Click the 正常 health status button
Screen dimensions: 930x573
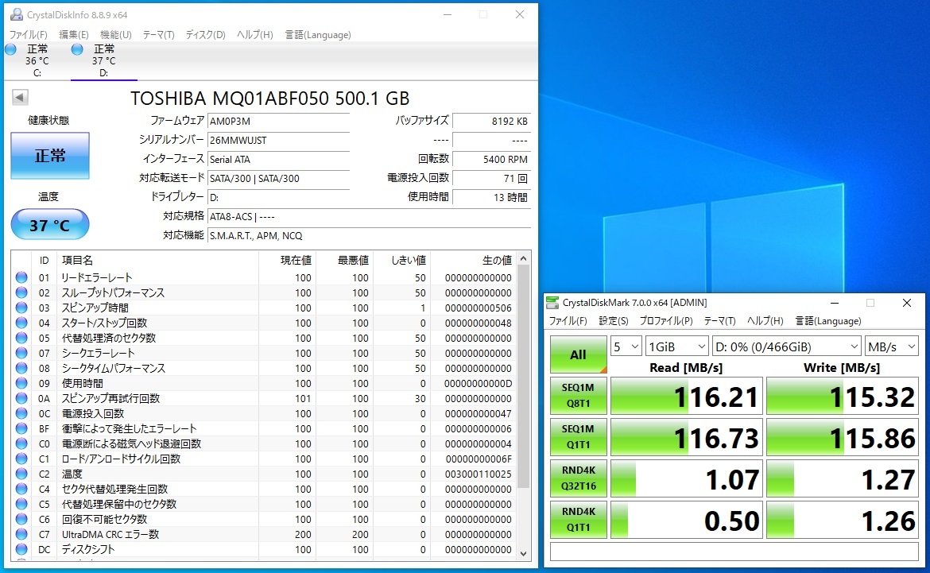tap(50, 156)
